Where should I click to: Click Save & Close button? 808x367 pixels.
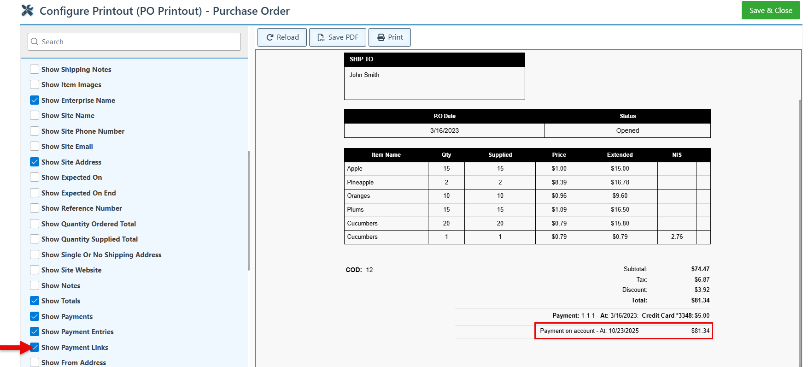770,11
